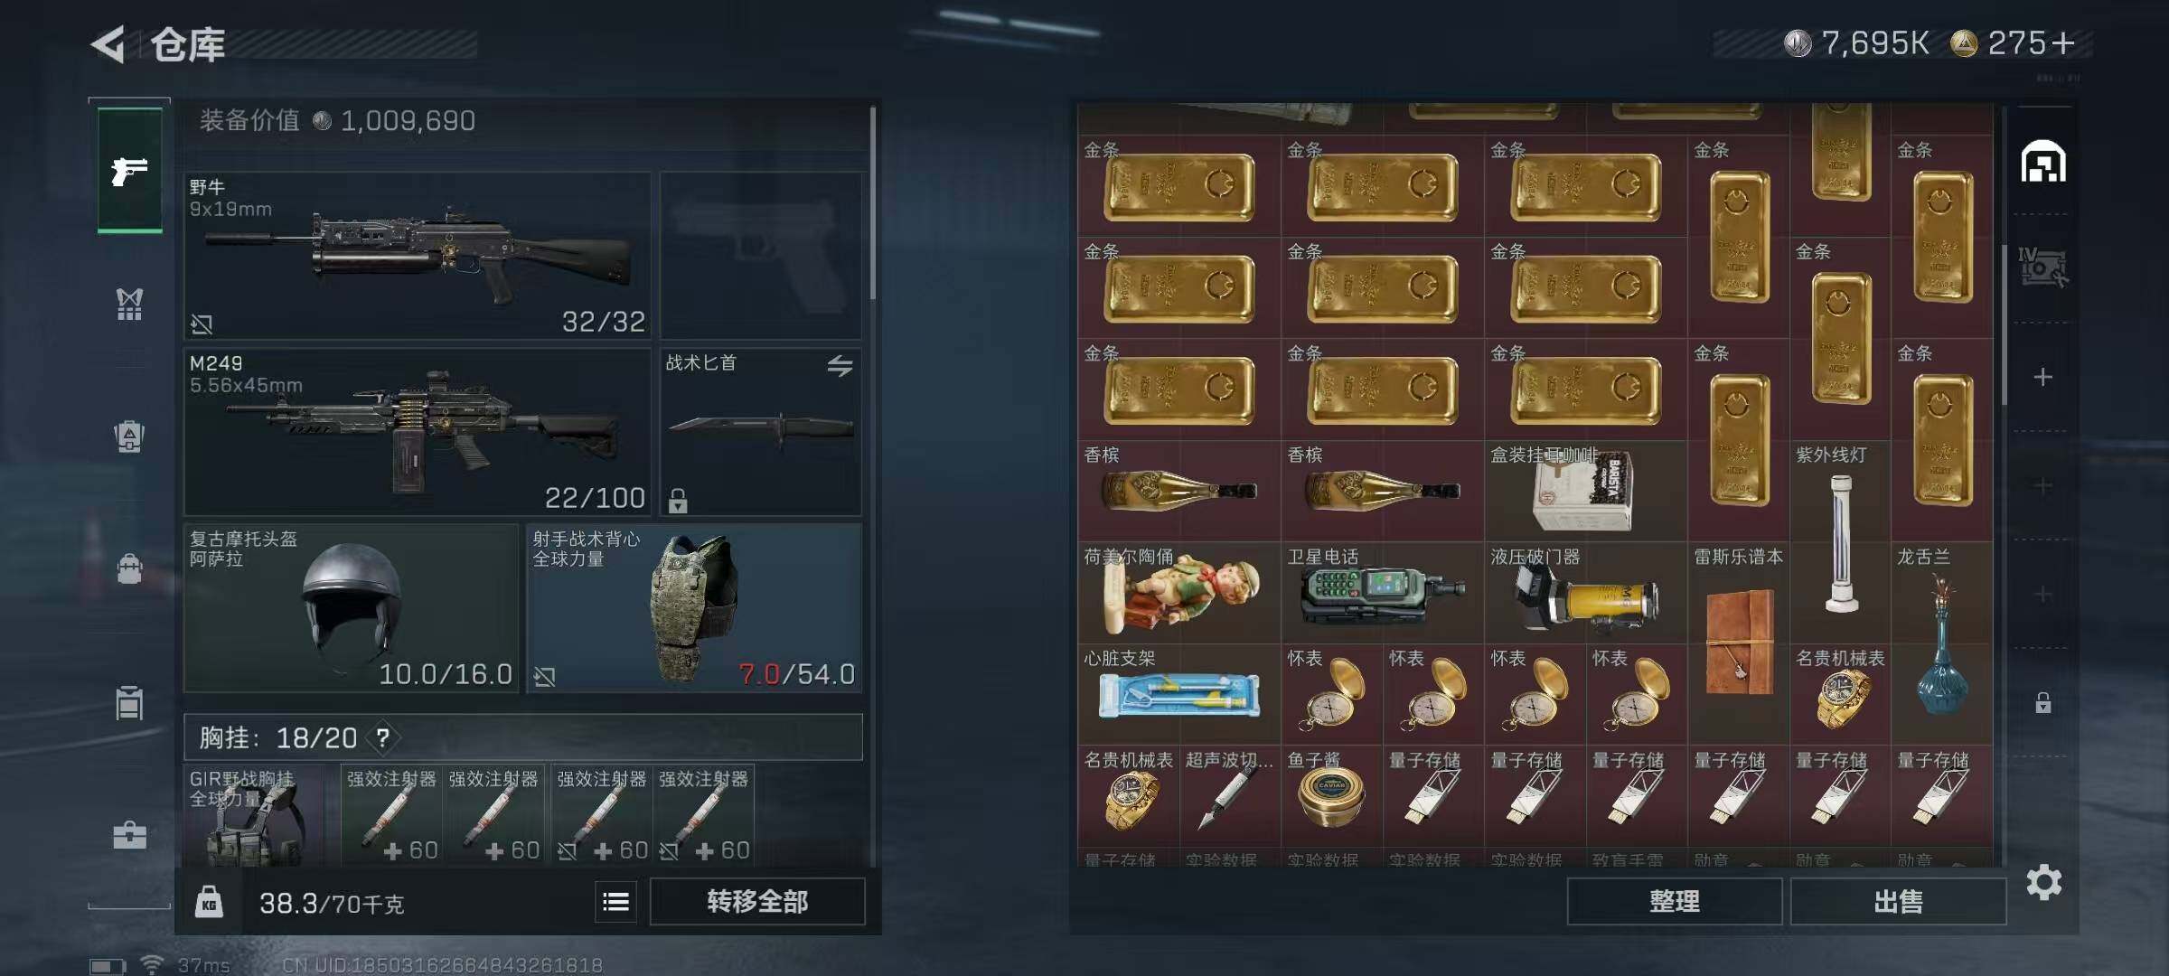Image resolution: width=2169 pixels, height=976 pixels.
Task: Click 出售 sell button
Action: pyautogui.click(x=1898, y=901)
